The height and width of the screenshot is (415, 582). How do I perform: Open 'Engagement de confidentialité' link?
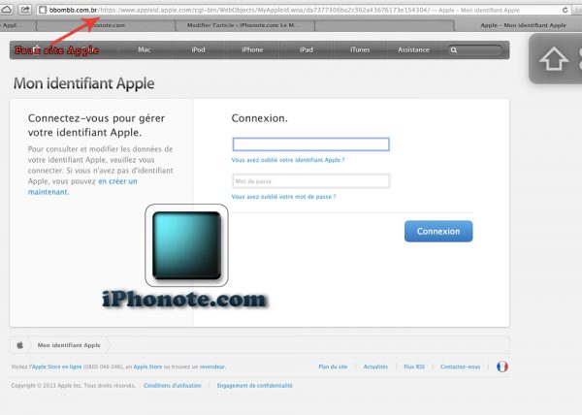[254, 386]
